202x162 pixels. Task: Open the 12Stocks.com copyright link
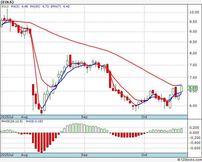(190, 160)
